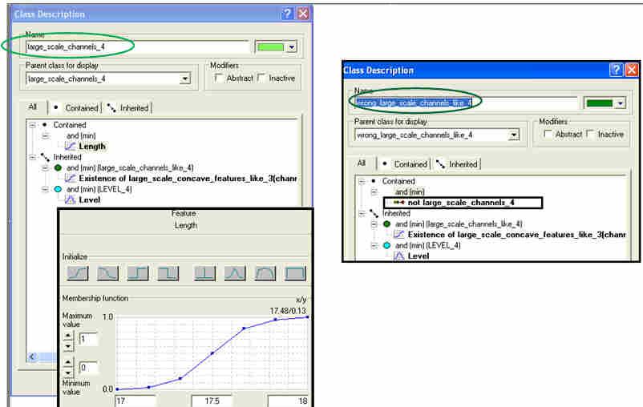Open the parent class dropdown in the left window

pos(185,79)
